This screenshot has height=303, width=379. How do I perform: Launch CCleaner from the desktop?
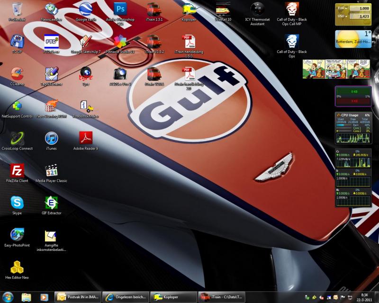17,76
